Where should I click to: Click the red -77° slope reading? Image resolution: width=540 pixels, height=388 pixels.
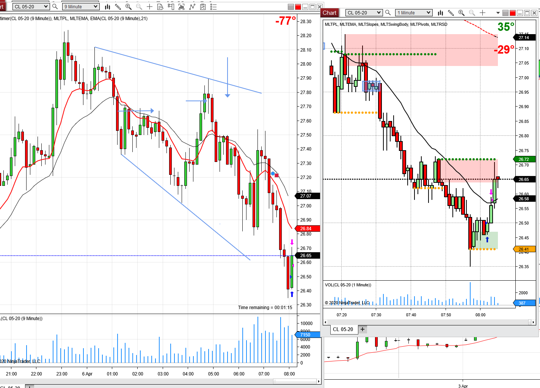(286, 21)
